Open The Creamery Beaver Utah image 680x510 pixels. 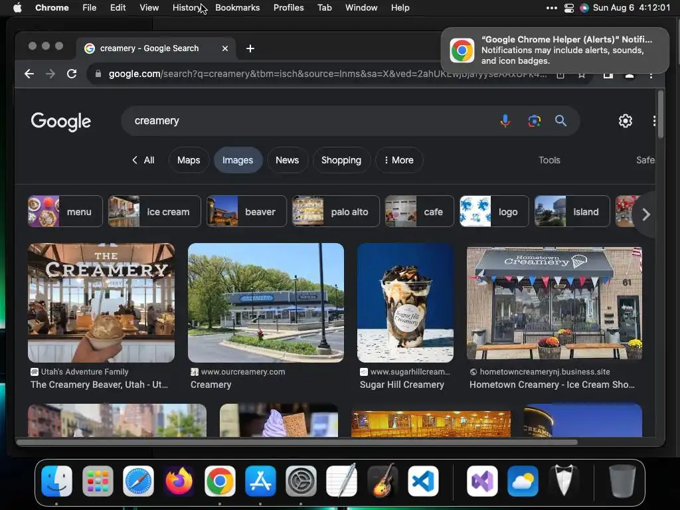pos(101,303)
